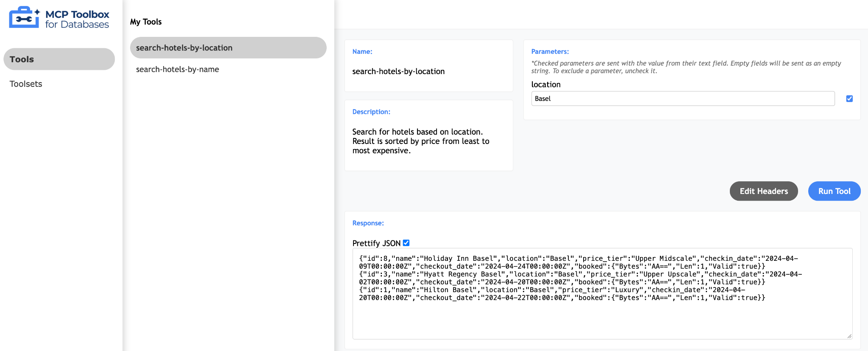Select the search-hotels-by-name tool
Image resolution: width=868 pixels, height=351 pixels.
click(x=177, y=69)
